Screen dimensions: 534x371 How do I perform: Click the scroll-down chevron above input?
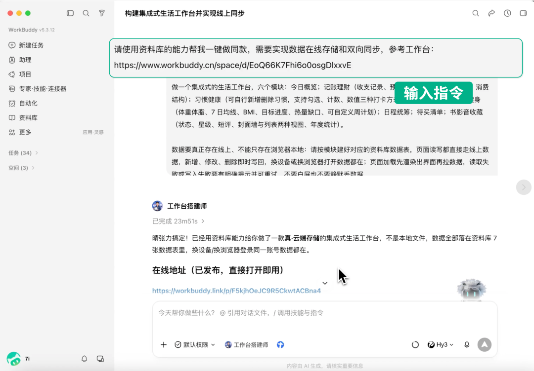tap(325, 283)
